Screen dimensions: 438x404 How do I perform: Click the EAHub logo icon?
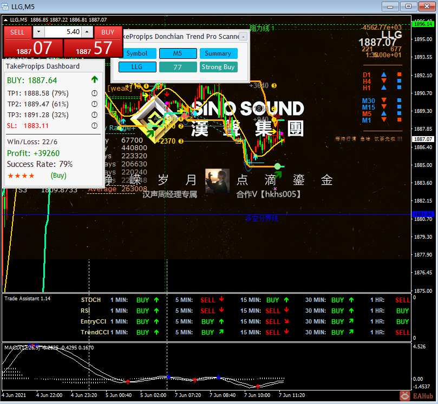[405, 396]
